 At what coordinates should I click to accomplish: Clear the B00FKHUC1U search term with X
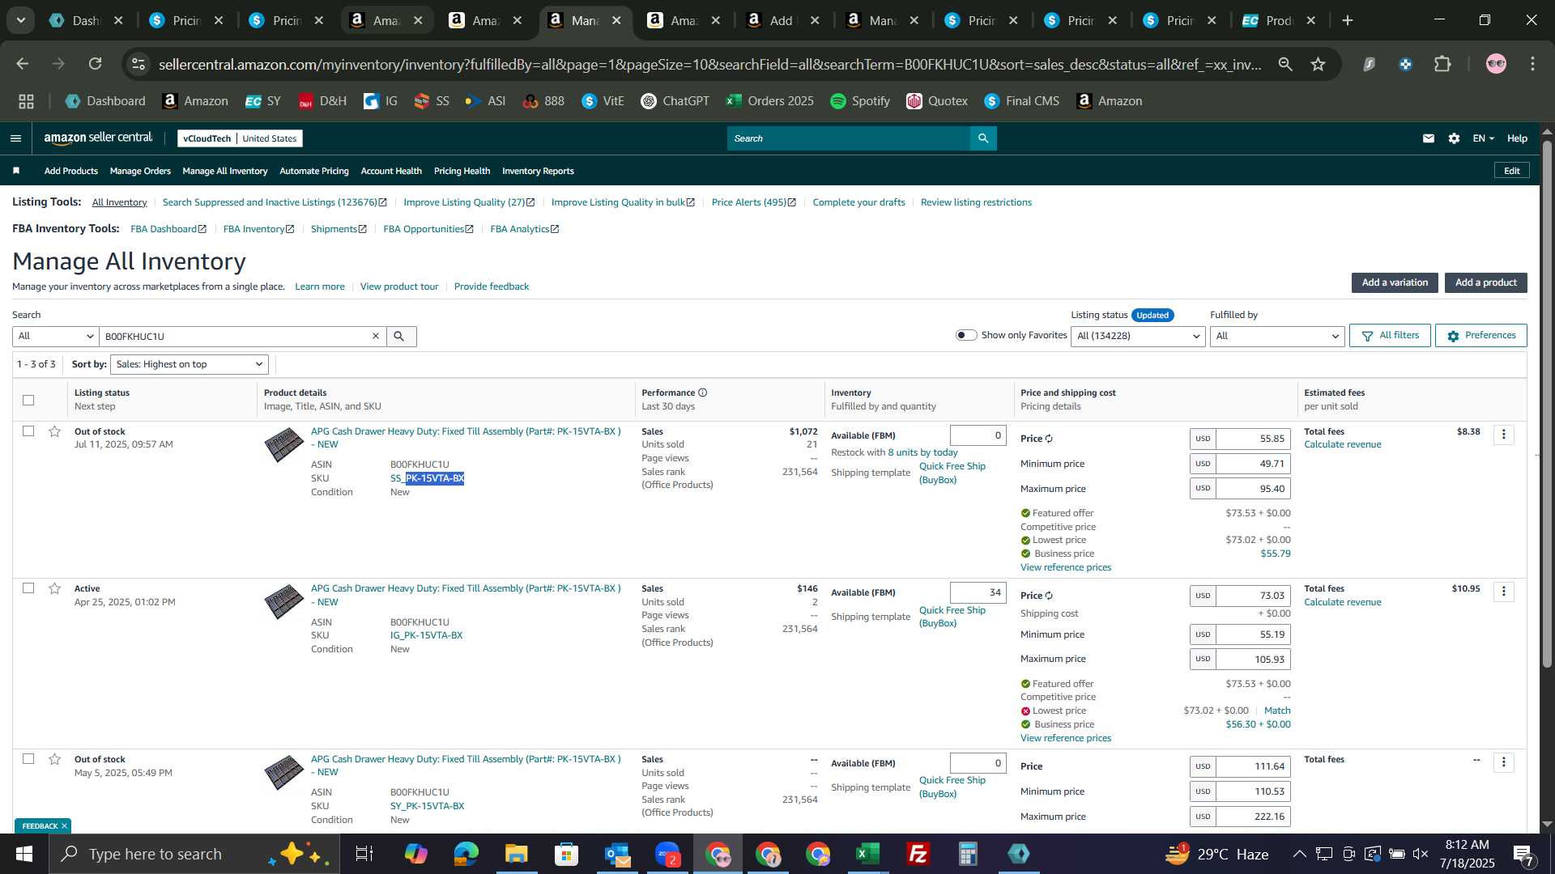point(376,336)
